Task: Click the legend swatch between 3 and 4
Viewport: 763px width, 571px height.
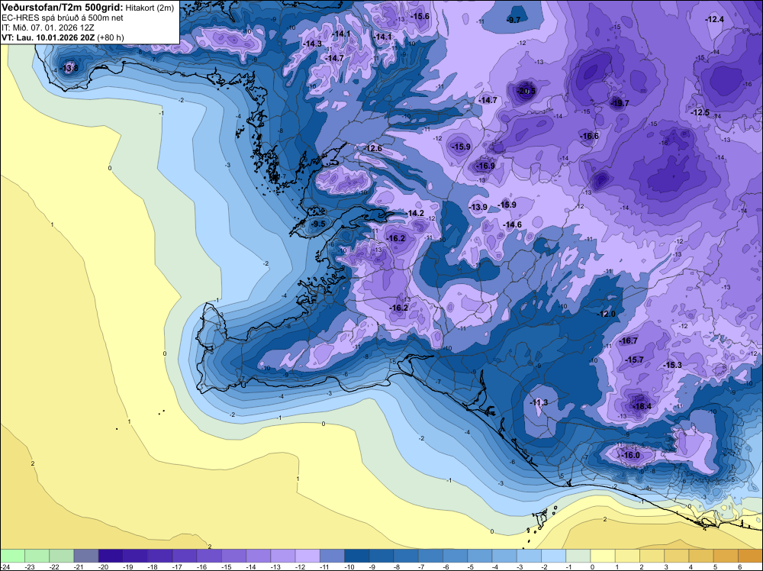Action: 677,556
